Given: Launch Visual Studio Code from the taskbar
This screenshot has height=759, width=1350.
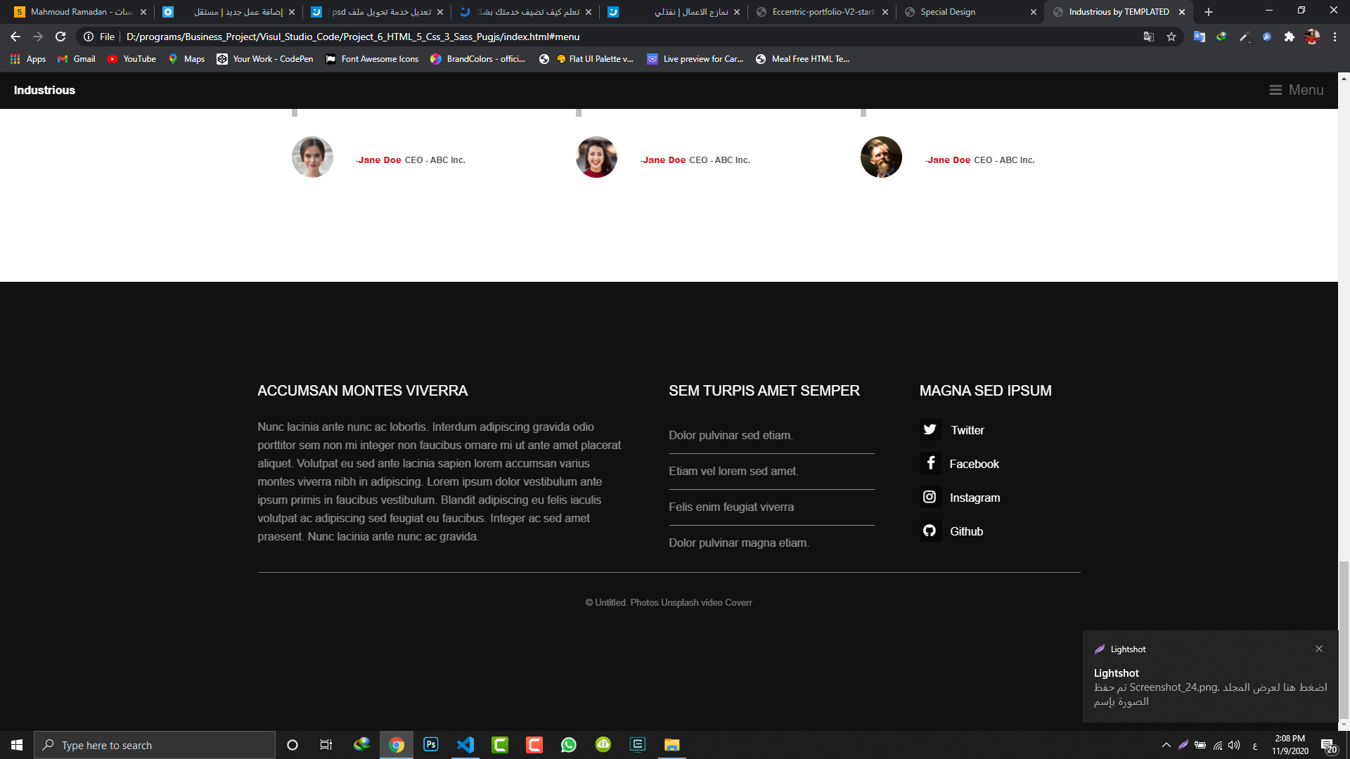Looking at the screenshot, I should pyautogui.click(x=465, y=745).
